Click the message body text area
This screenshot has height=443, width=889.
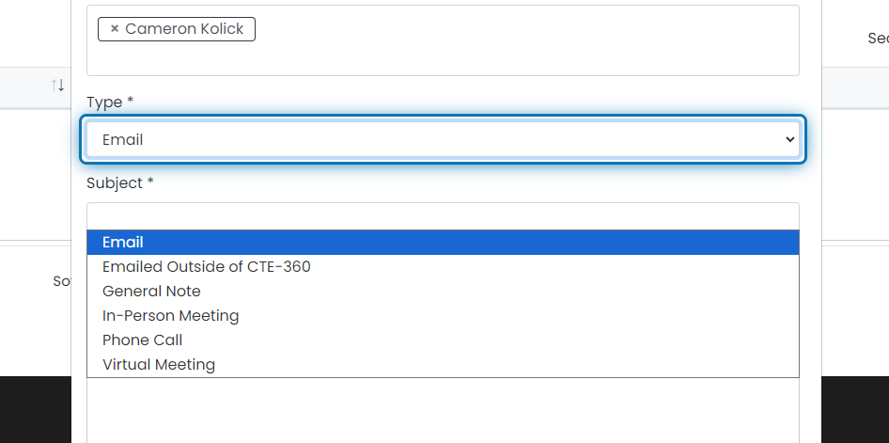[x=443, y=410]
